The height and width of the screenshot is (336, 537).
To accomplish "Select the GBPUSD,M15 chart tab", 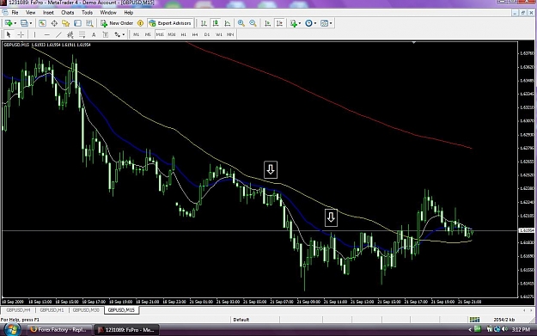I will click(121, 310).
